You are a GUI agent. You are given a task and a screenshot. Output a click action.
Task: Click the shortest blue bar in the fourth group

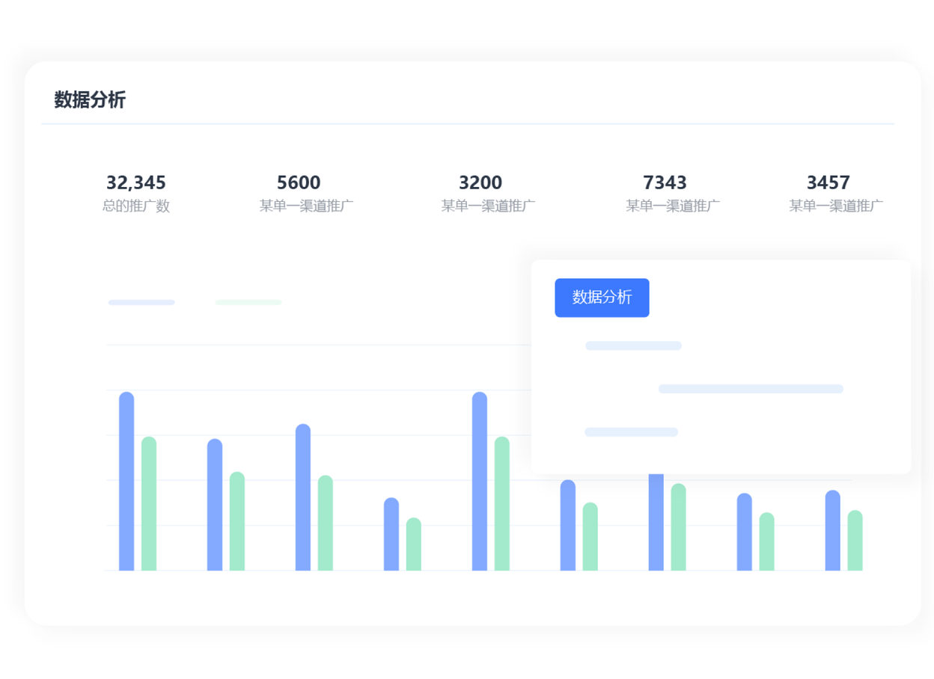click(x=391, y=534)
